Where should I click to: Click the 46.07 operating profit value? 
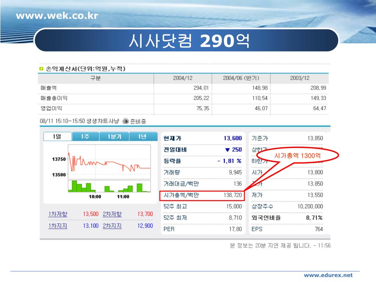tap(261, 108)
